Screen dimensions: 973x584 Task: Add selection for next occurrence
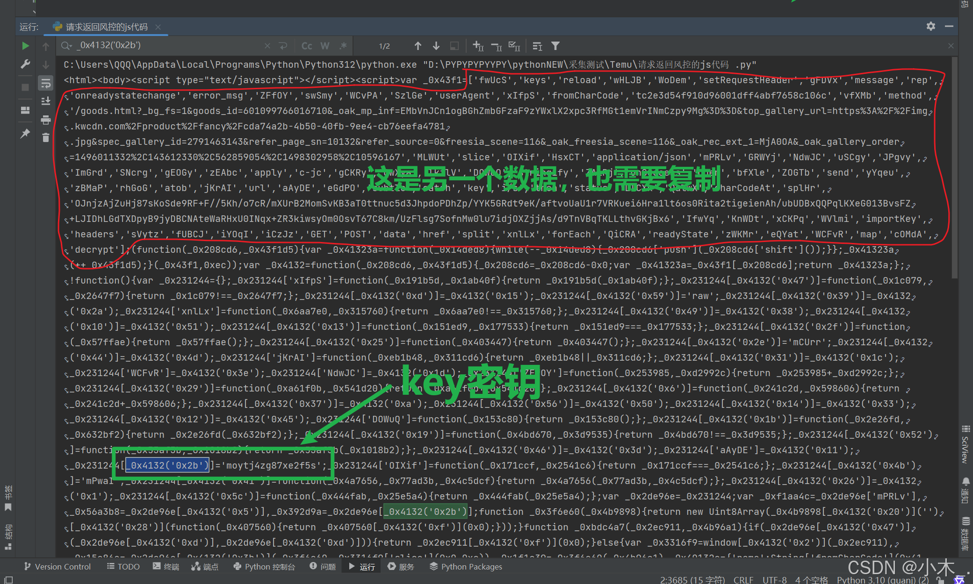coord(478,46)
